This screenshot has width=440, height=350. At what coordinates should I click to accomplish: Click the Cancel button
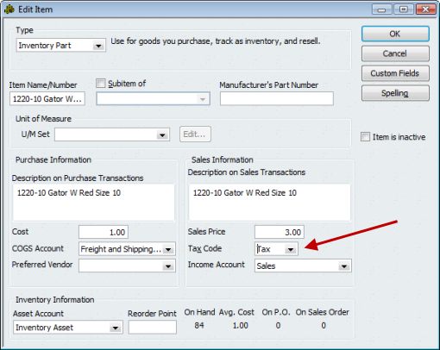(x=395, y=53)
